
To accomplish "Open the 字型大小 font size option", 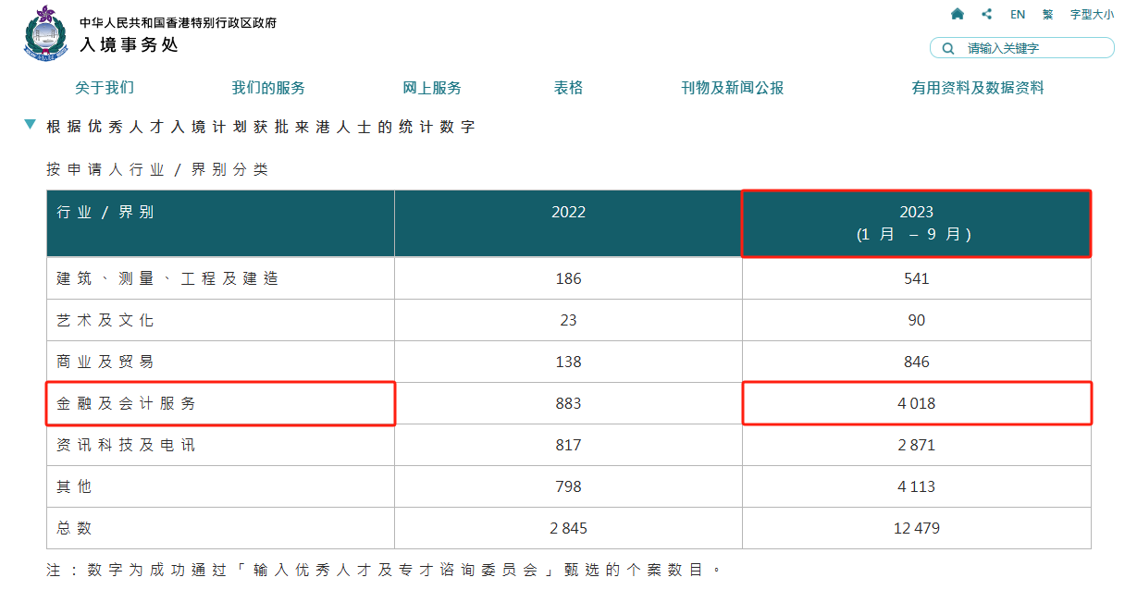I will pyautogui.click(x=1092, y=15).
